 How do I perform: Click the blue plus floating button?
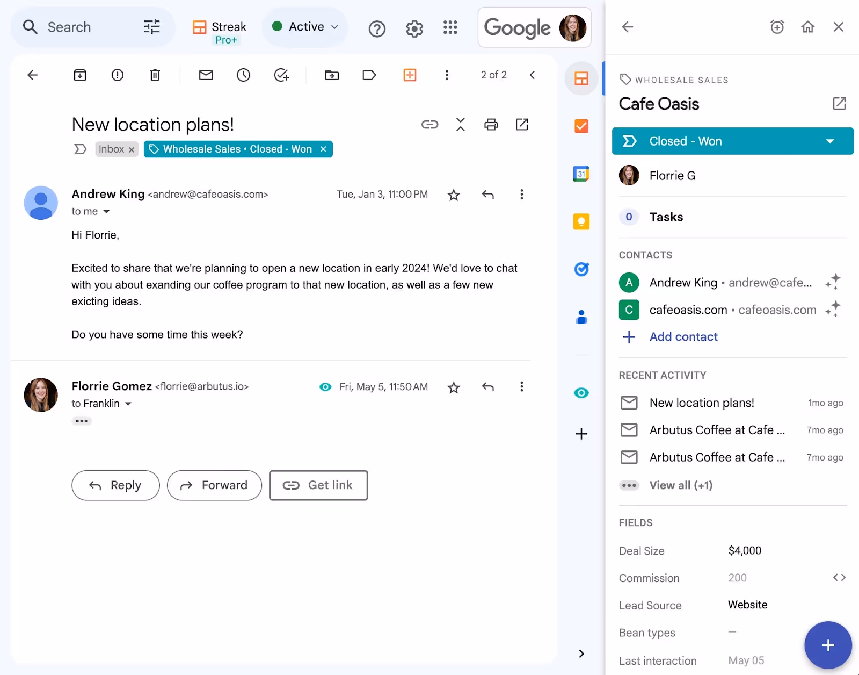[x=828, y=645]
